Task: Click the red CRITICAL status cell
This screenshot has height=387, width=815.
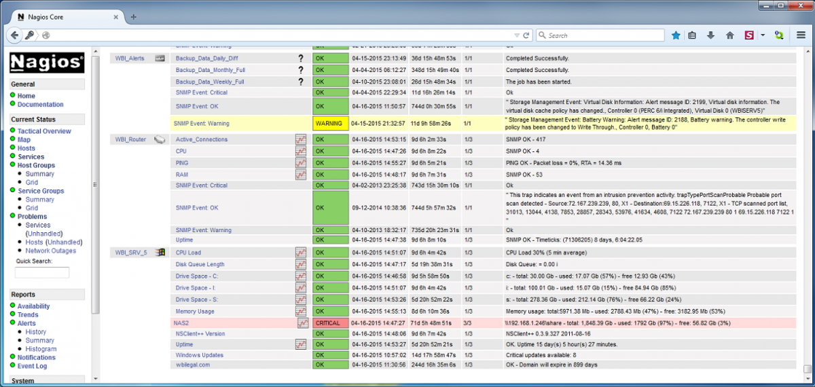Action: (x=331, y=323)
